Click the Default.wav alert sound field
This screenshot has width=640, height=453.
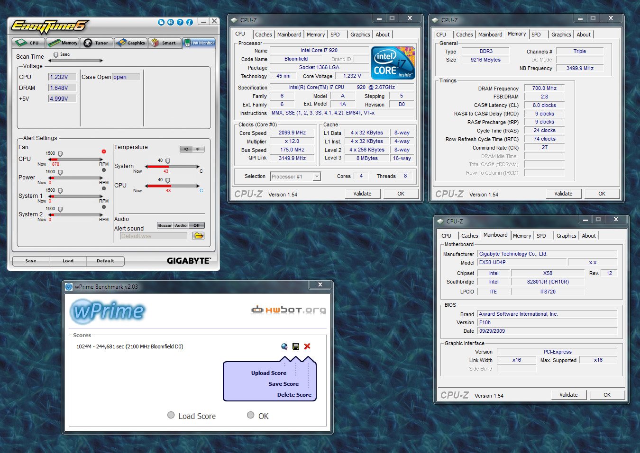154,236
